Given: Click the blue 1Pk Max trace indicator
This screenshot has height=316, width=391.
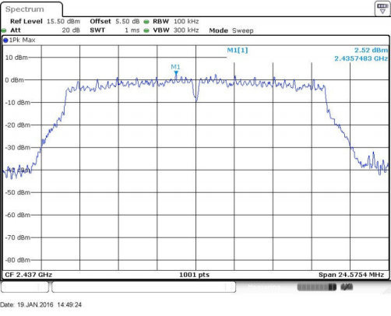Looking at the screenshot, I should (x=5, y=40).
